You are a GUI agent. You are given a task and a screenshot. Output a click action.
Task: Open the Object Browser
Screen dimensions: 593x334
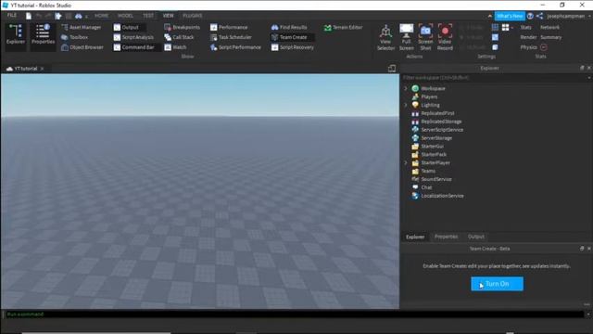82,47
